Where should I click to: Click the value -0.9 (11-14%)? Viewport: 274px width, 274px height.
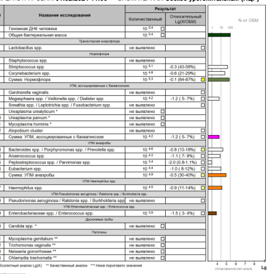pyautogui.click(x=182, y=188)
